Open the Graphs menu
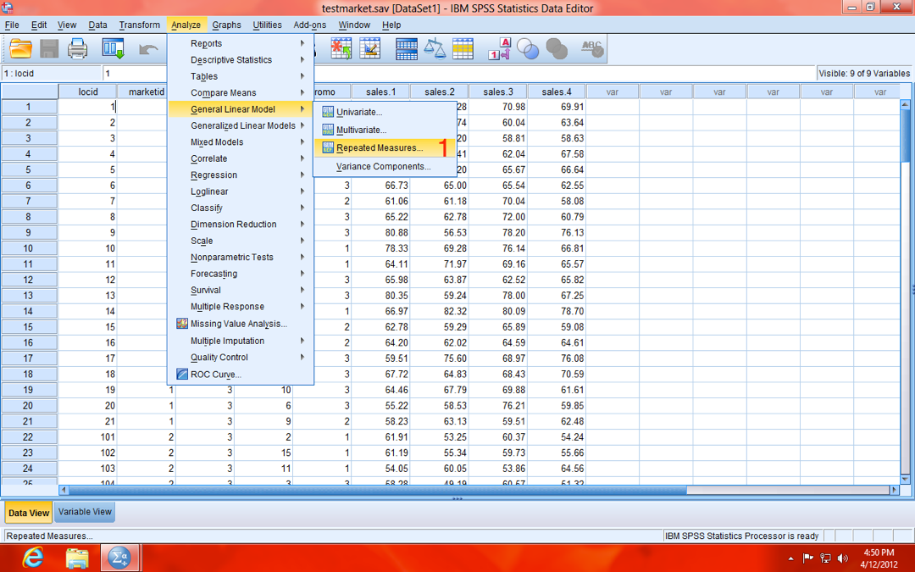This screenshot has width=915, height=572. 226,25
